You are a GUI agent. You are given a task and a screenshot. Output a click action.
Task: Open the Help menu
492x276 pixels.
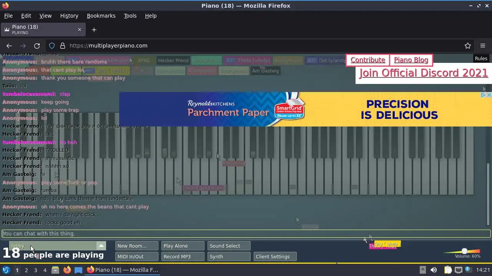point(151,16)
